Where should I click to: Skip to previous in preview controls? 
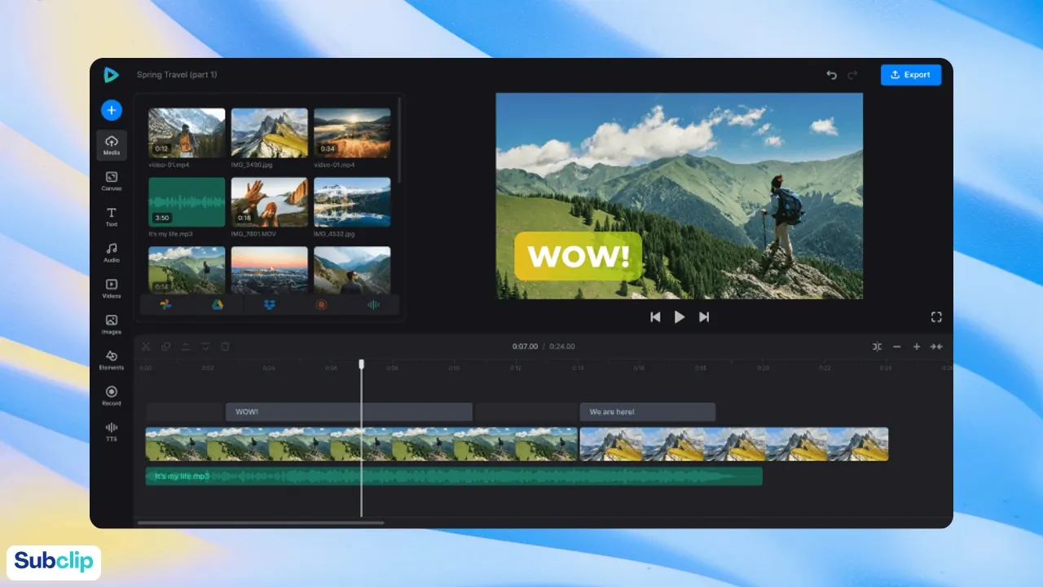pyautogui.click(x=655, y=317)
